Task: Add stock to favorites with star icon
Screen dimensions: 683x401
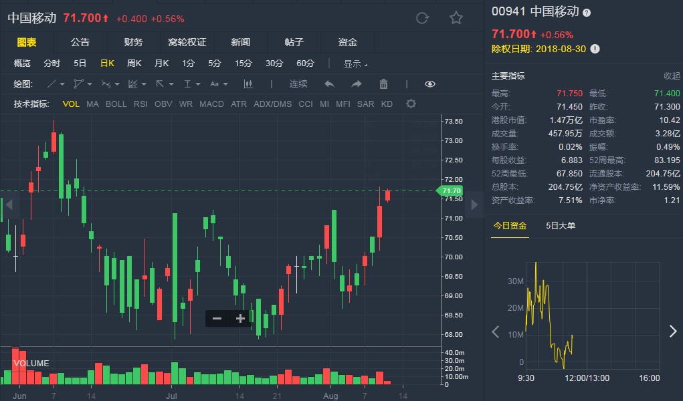Action: point(456,18)
